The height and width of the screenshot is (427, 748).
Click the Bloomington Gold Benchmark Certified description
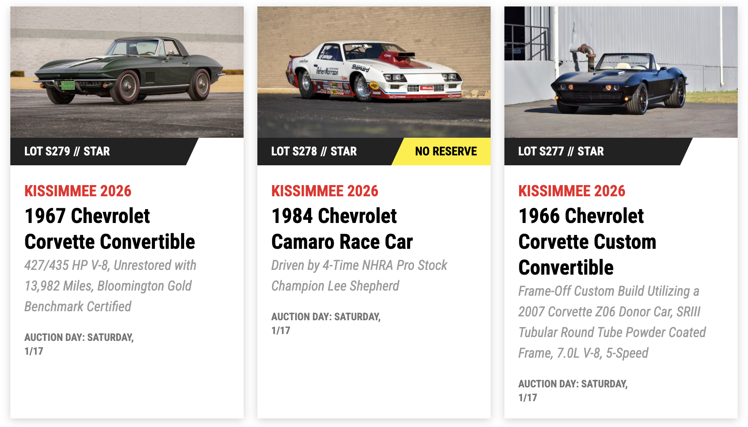tap(110, 285)
